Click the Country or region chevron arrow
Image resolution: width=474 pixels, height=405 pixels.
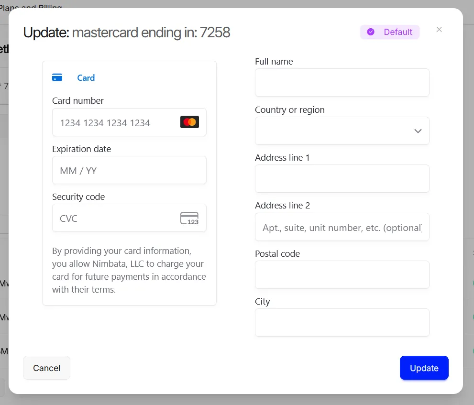point(418,131)
